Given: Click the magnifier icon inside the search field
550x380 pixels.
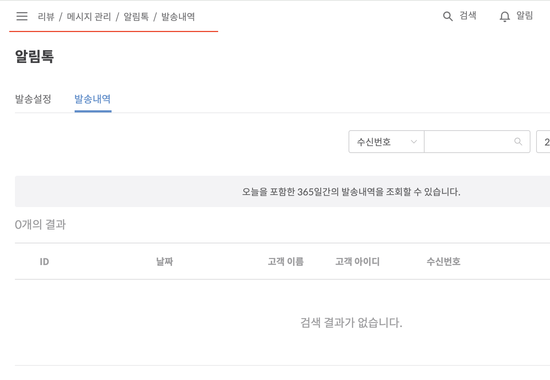Looking at the screenshot, I should 518,142.
